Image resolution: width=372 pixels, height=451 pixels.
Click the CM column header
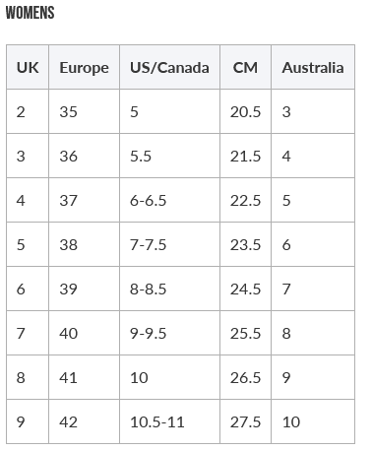(x=245, y=67)
